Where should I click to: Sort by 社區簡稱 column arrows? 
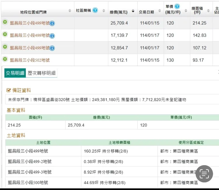pos(104,10)
